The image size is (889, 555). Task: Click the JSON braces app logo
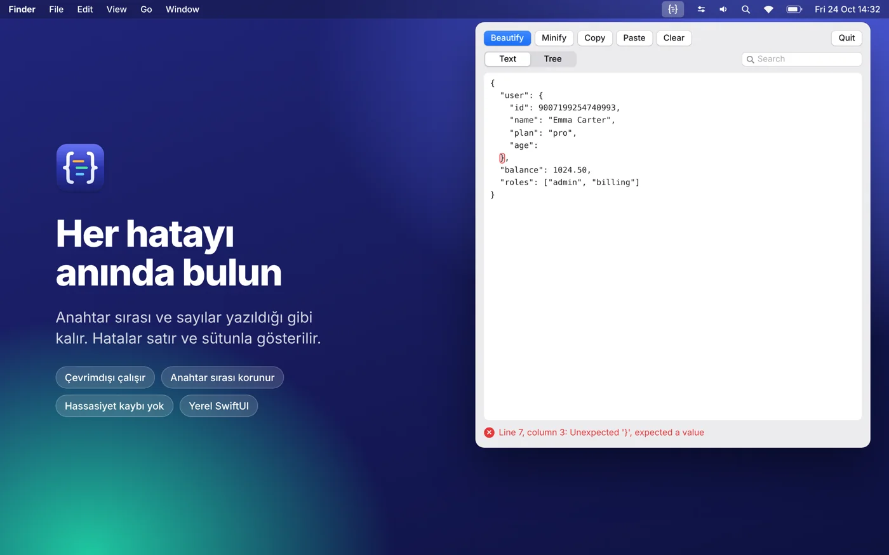pos(80,167)
